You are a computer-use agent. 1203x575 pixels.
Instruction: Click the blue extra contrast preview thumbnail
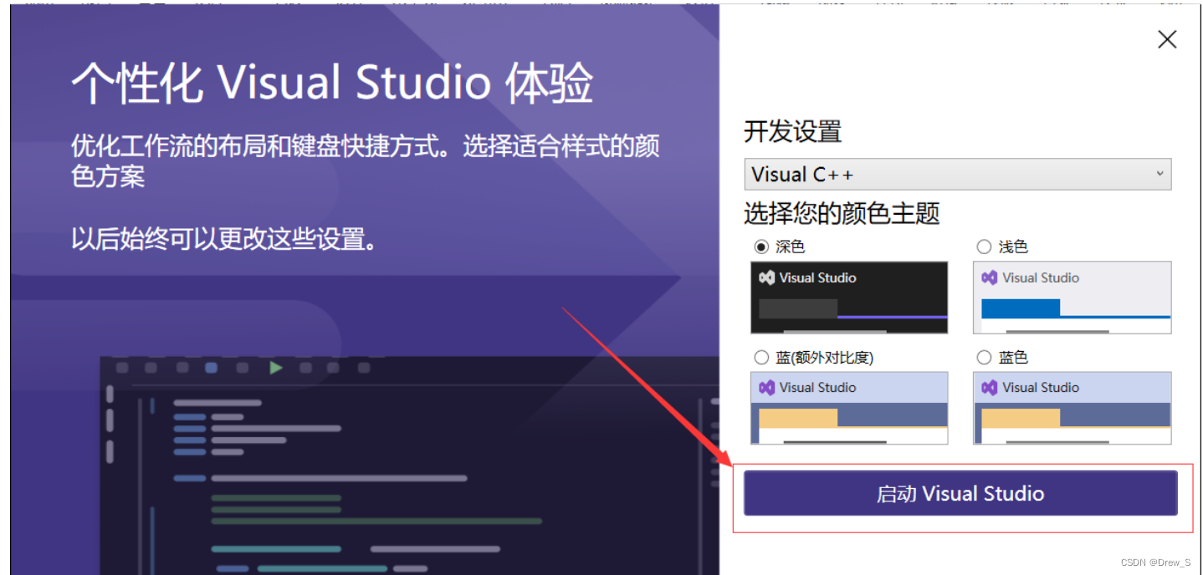[849, 408]
